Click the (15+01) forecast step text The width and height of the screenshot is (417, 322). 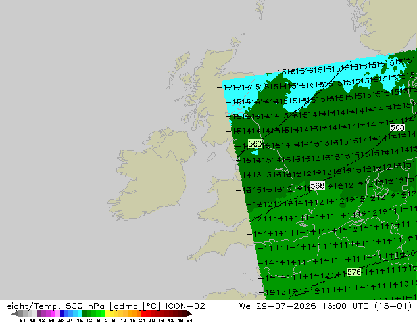[393, 306]
